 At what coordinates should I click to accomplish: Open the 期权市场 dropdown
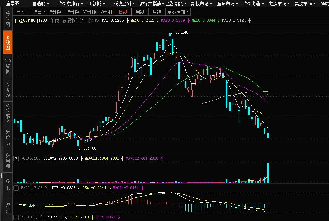(201, 4)
